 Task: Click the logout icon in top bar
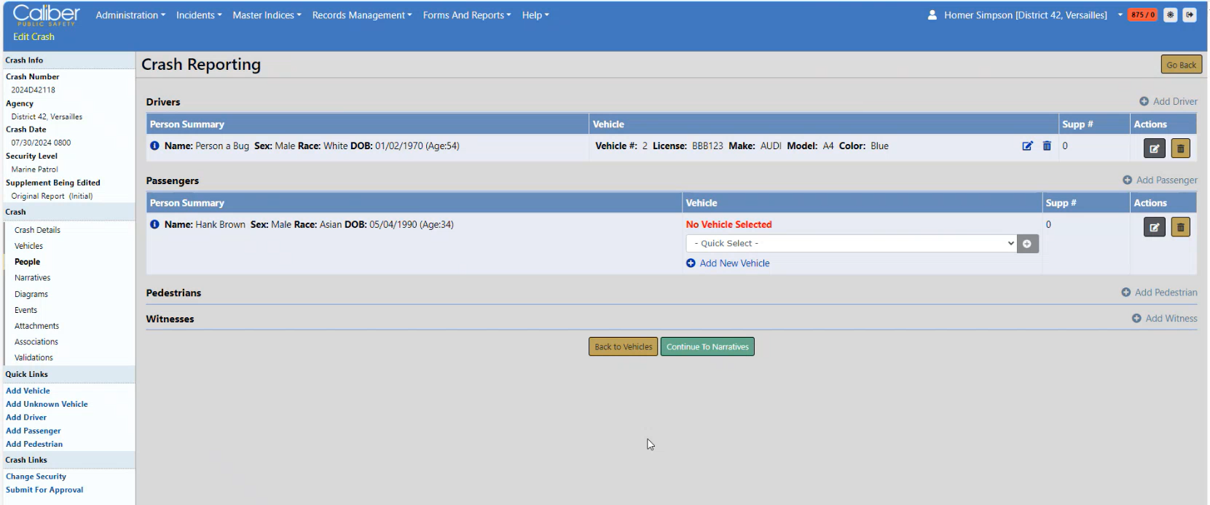(1190, 15)
